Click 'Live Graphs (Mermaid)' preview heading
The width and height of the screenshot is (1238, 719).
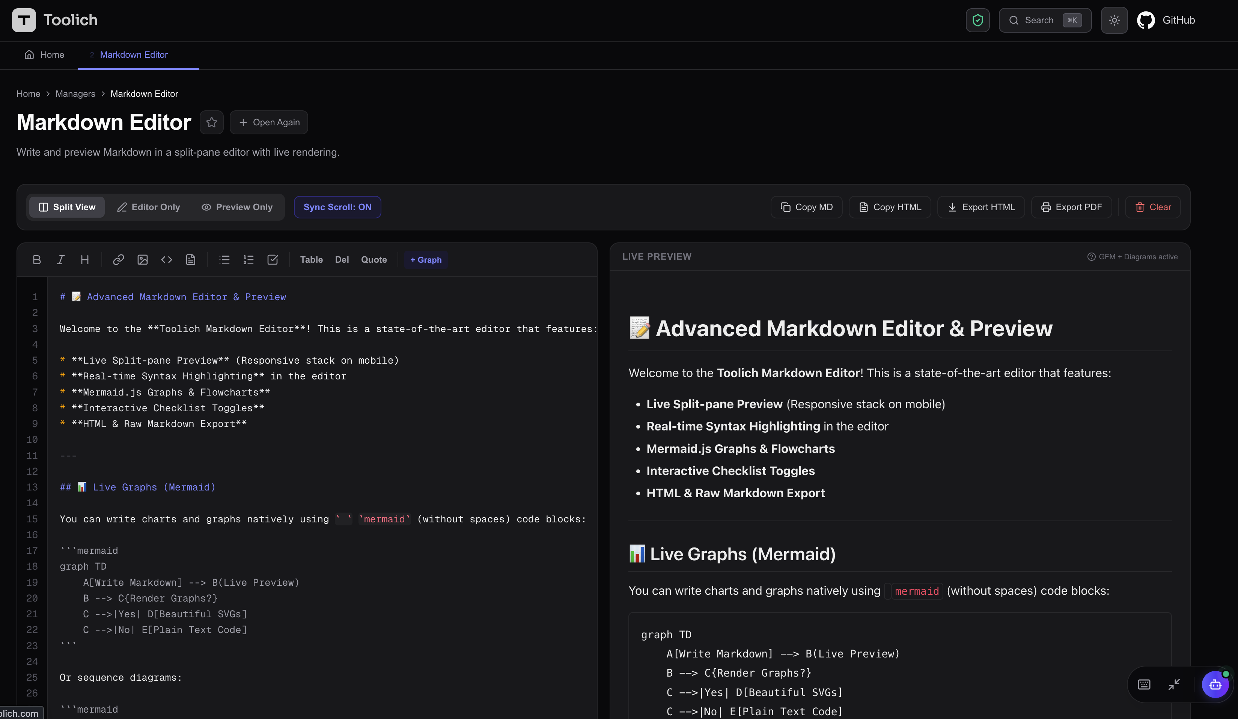tap(732, 554)
